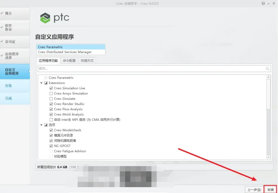
Task: Enable the Creo Simulate checkbox
Action: (x=51, y=99)
